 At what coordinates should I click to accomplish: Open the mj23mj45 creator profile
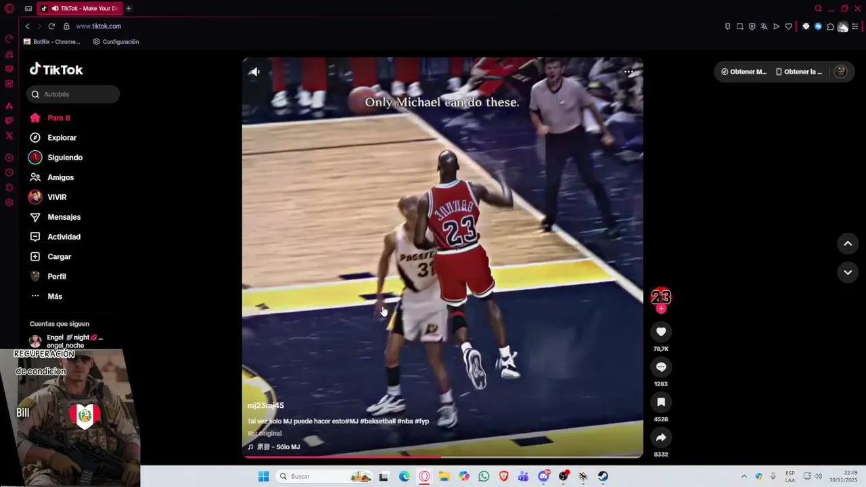click(x=266, y=406)
